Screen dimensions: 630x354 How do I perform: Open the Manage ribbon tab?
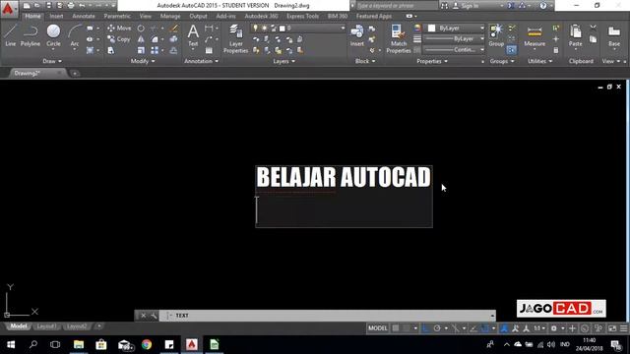point(170,16)
